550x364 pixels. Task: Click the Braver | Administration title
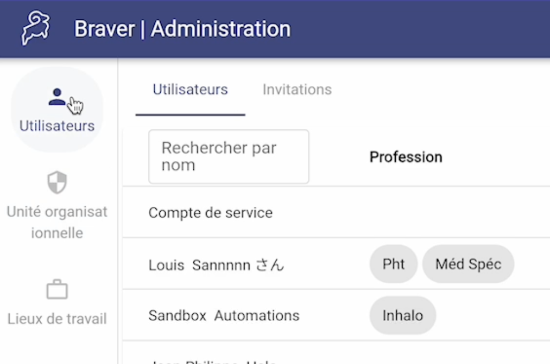(x=183, y=29)
